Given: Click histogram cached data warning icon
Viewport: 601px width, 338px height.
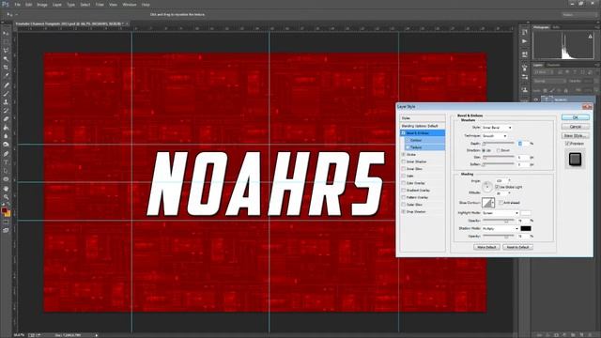Looking at the screenshot, I should [591, 37].
